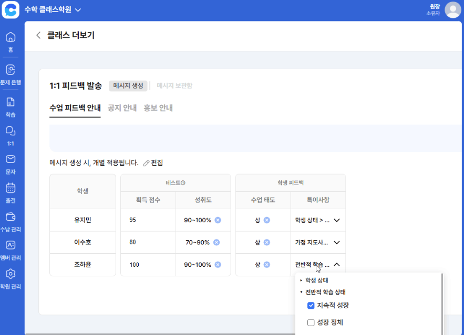464x335 pixels.
Task: Check the 성장 정체 checkbox
Action: click(x=311, y=322)
